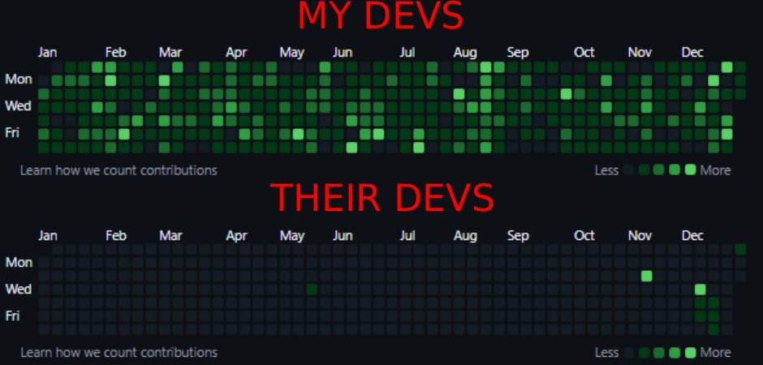This screenshot has height=365, width=763.
Task: Click the brightest green legend swatch in My Devs legend
Action: coord(690,170)
